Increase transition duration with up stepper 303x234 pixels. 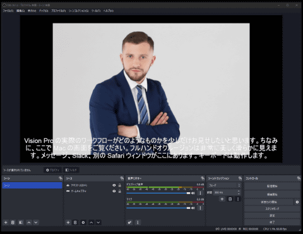point(239,191)
